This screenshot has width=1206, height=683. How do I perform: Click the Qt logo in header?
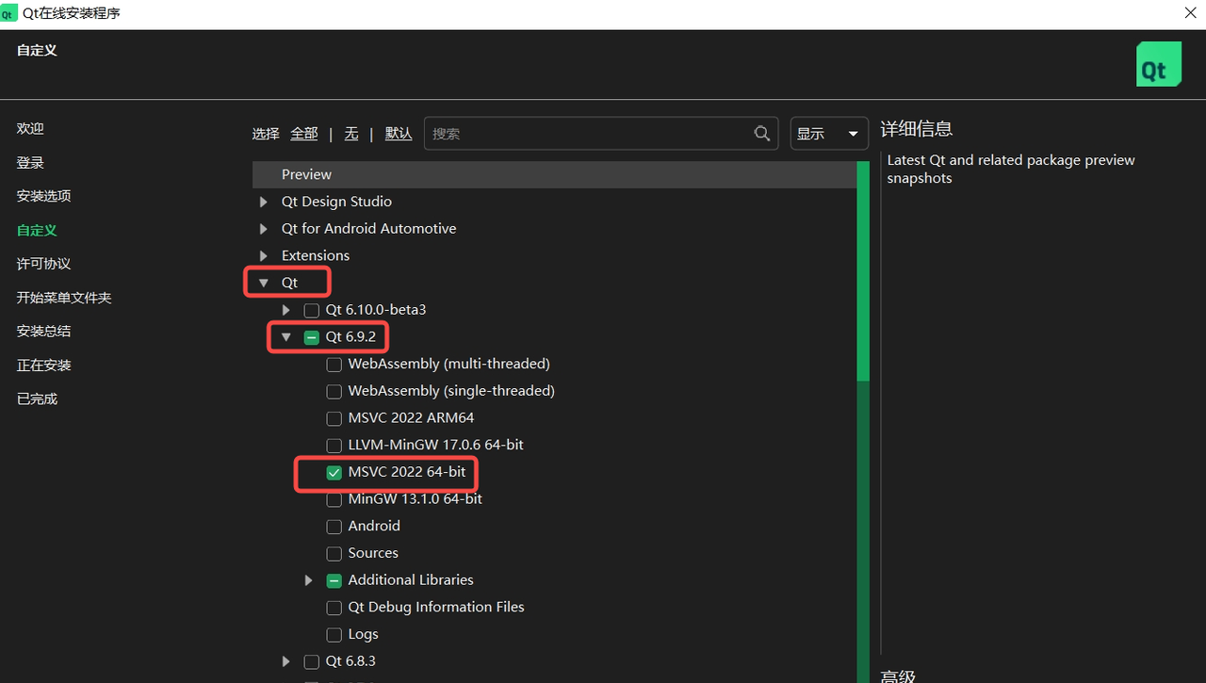click(1158, 64)
